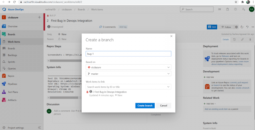Viewport: 255px width, 130px height.
Task: Open Overview in the sidebar
Action: [12, 26]
